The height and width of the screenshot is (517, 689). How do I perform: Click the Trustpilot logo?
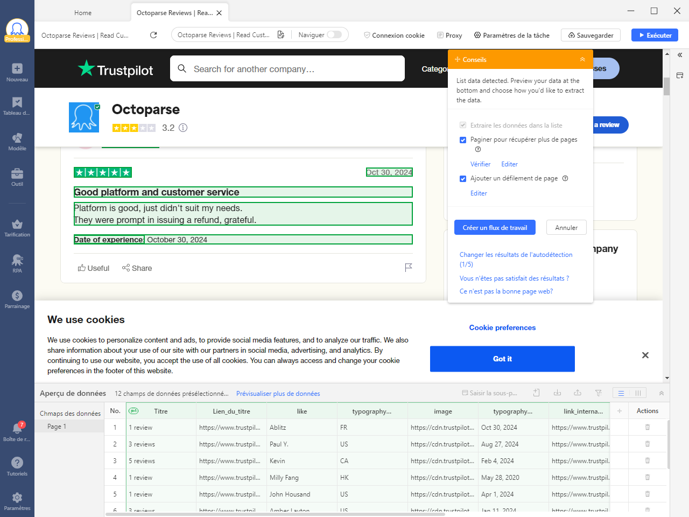click(x=116, y=69)
